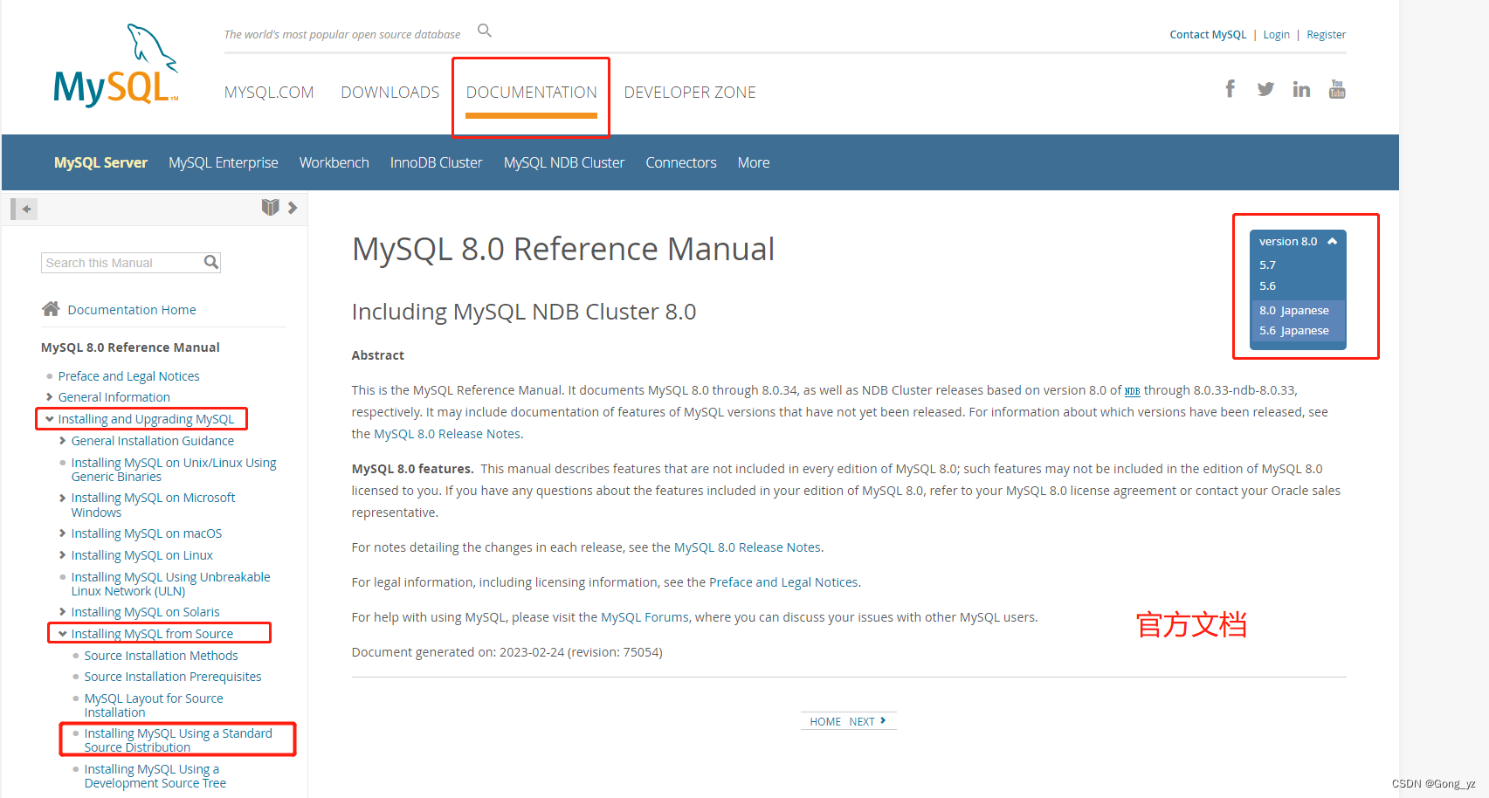Open DEVELOPER ZONE top navigation tab

coord(690,92)
